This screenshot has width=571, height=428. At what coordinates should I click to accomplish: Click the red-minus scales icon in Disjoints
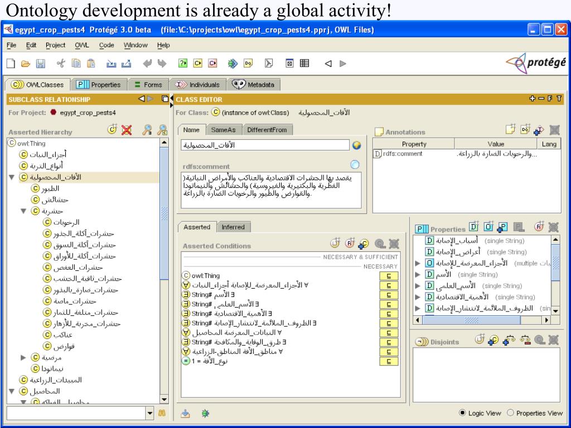(525, 341)
